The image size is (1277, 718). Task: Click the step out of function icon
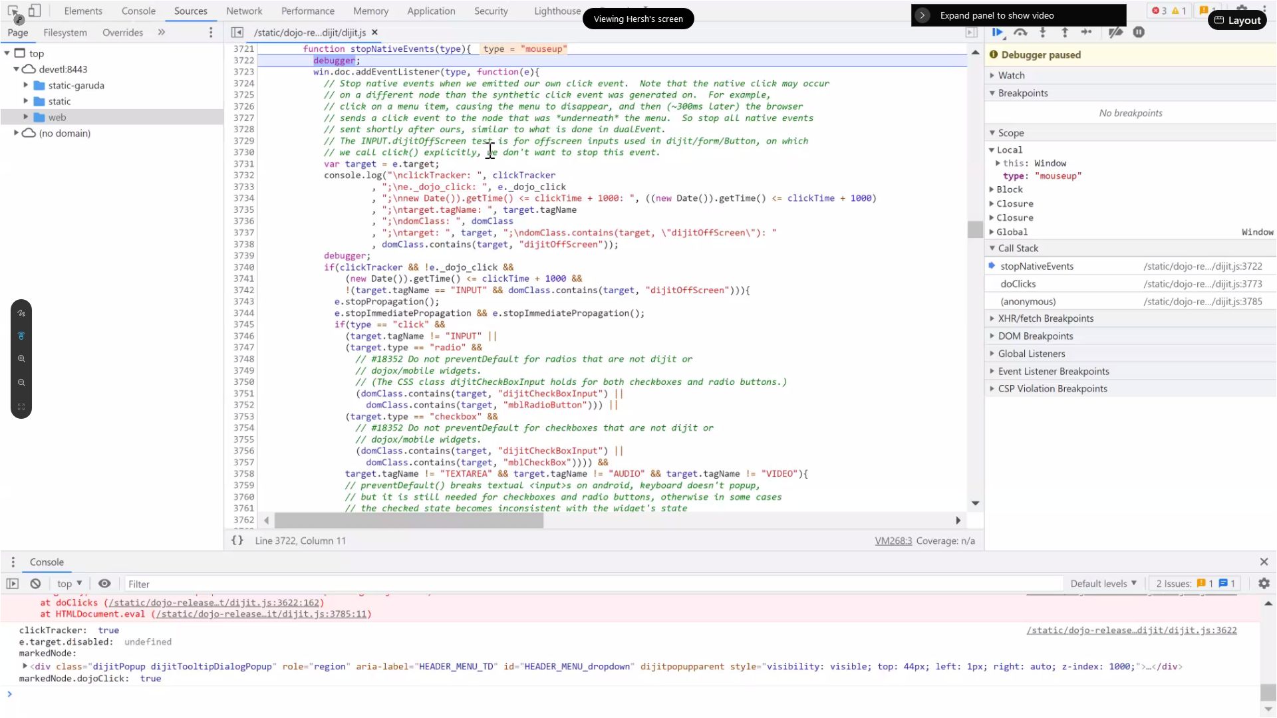[x=1064, y=32]
